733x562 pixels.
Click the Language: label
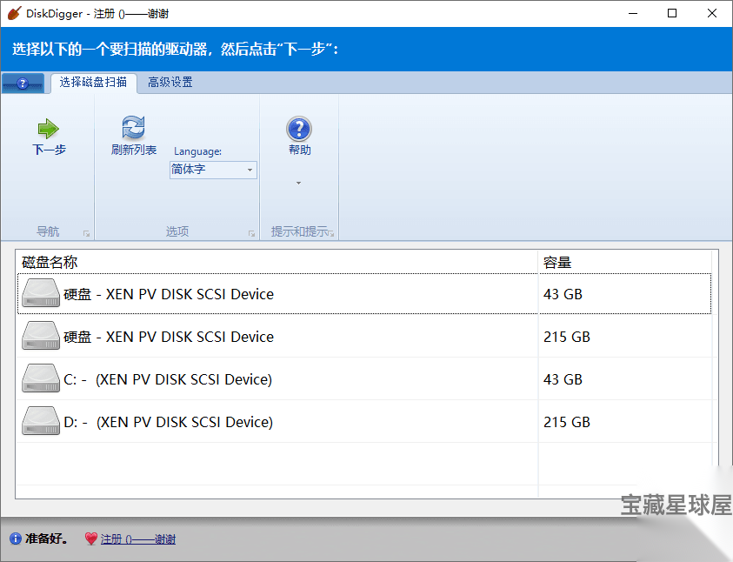click(197, 151)
